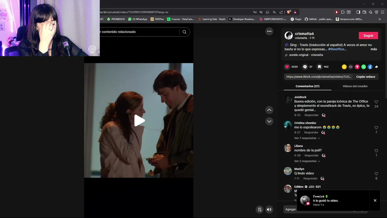
Task: Open the Flagle bookmark
Action: tap(296, 19)
